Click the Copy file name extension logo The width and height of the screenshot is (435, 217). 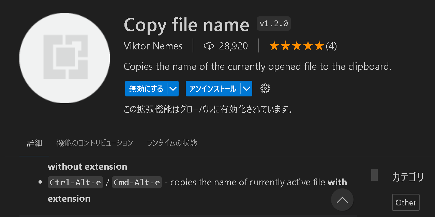tap(64, 58)
